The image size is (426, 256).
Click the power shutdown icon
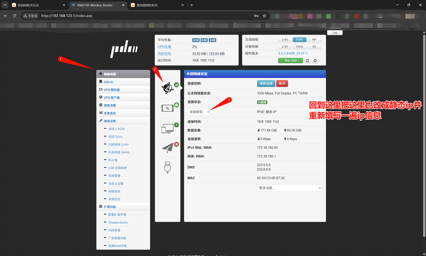pyautogui.click(x=315, y=61)
